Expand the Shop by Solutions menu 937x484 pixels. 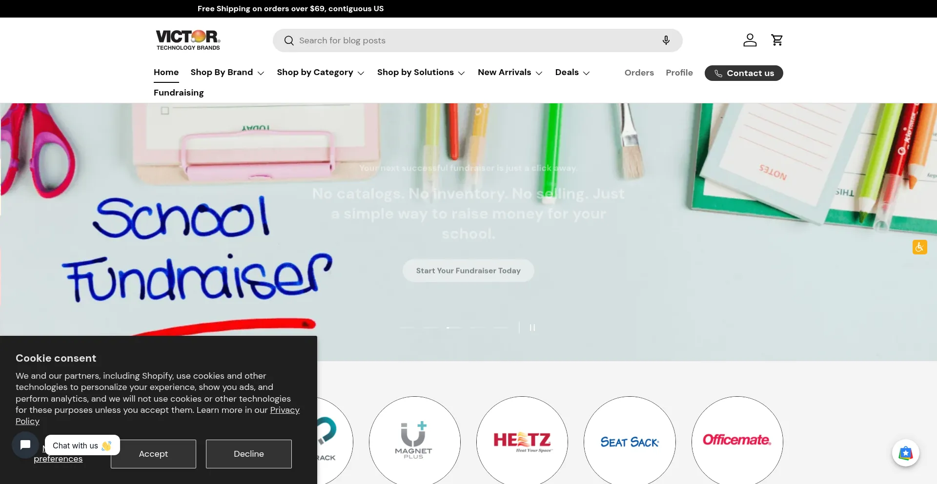pos(421,72)
